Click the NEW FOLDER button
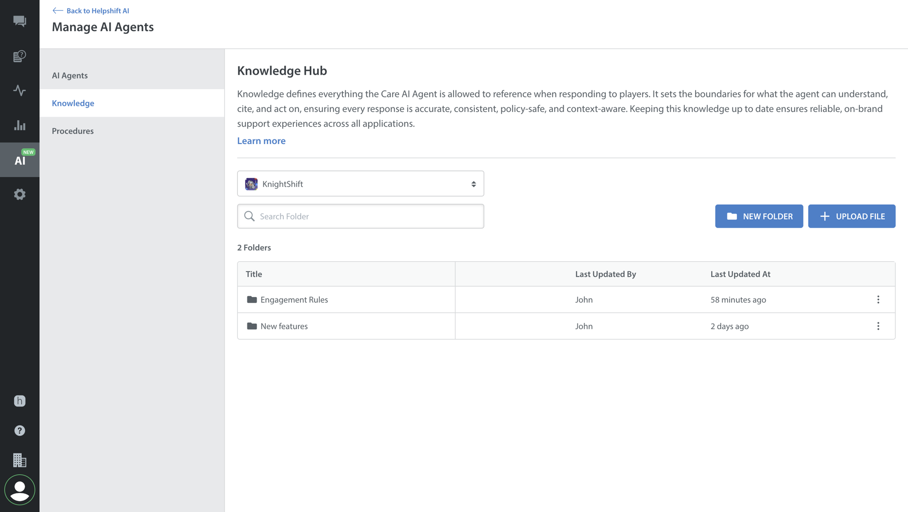Image resolution: width=908 pixels, height=512 pixels. pyautogui.click(x=759, y=216)
